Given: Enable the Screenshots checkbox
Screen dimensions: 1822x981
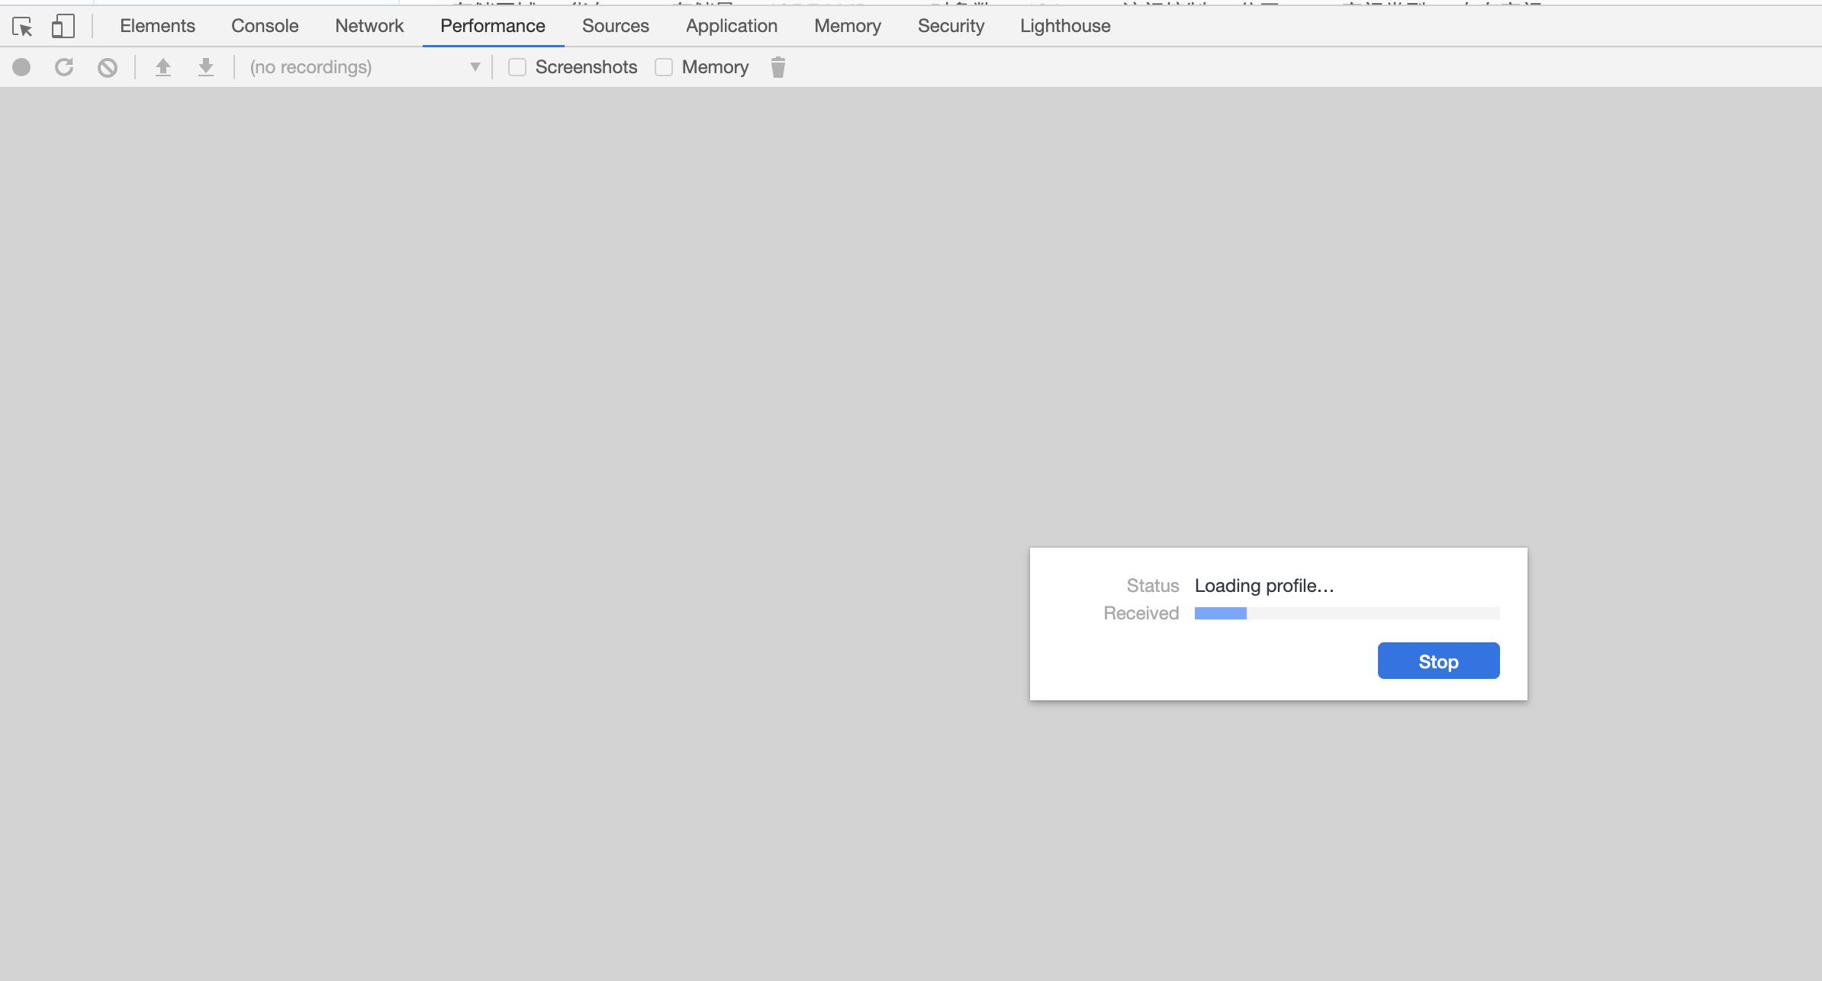Looking at the screenshot, I should point(517,66).
